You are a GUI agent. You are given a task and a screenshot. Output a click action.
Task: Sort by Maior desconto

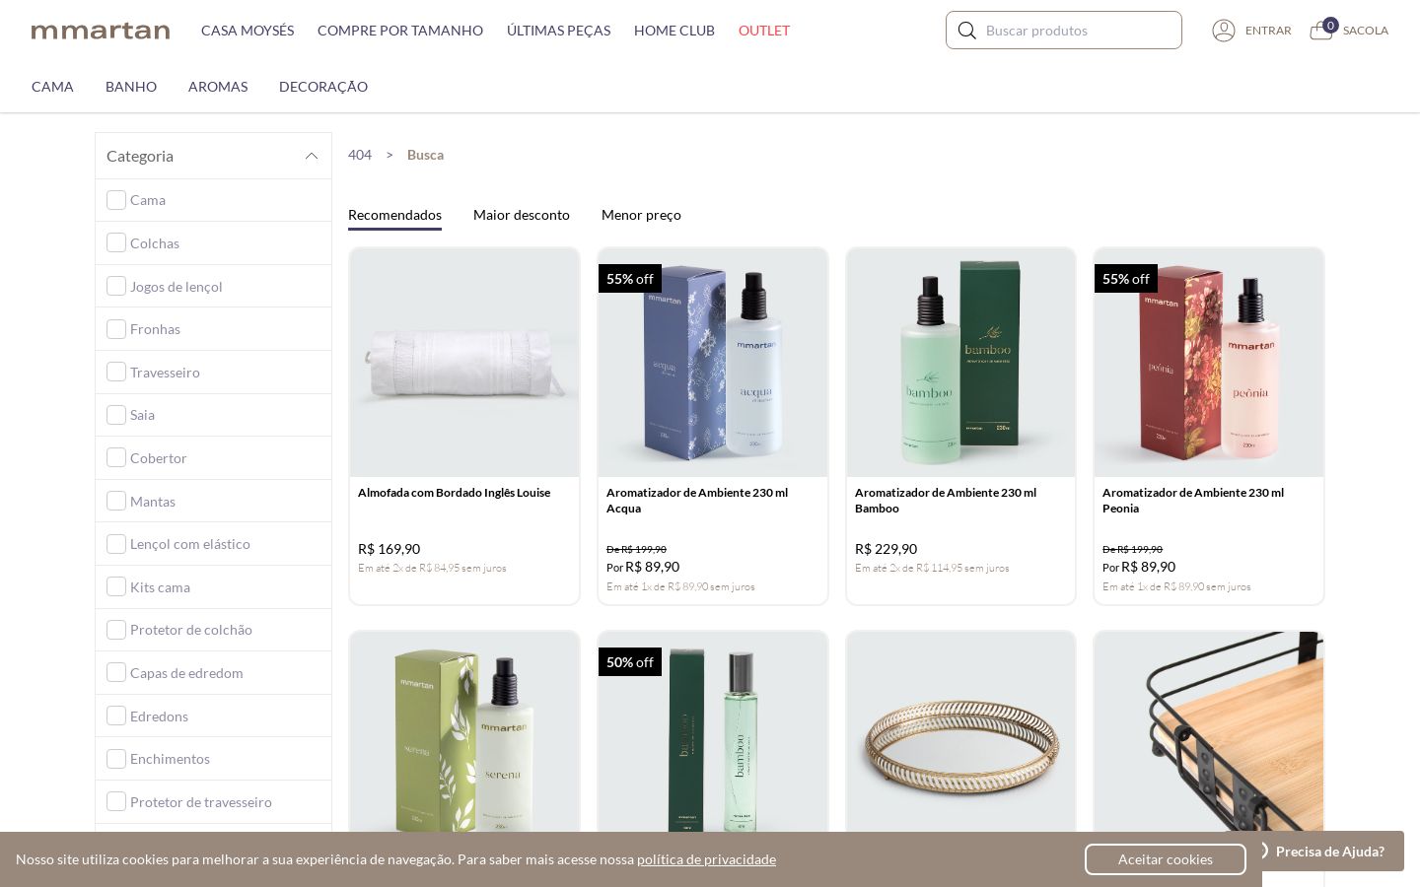click(x=522, y=215)
